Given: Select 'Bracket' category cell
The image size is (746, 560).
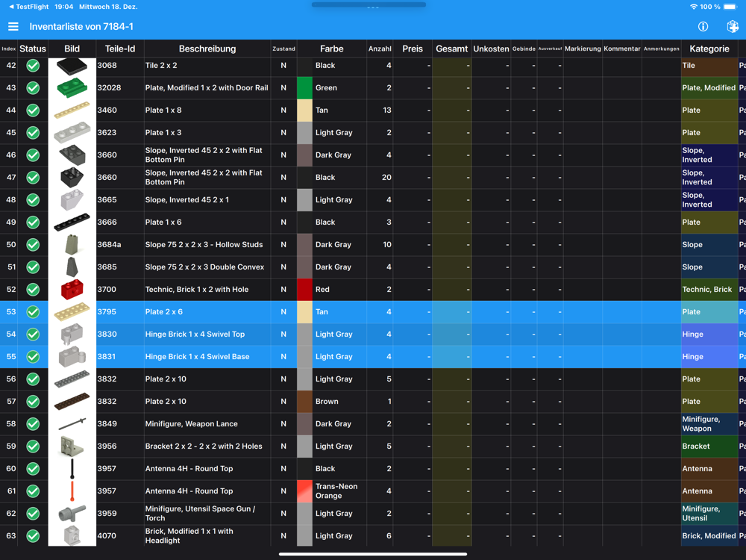Looking at the screenshot, I should (709, 447).
